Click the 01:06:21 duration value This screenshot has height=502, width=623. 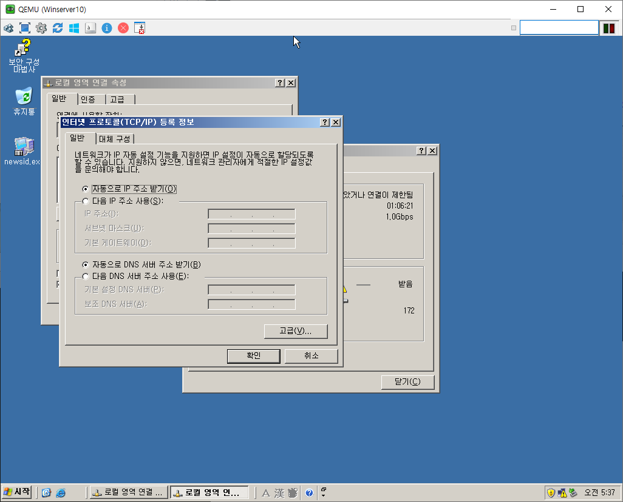pyautogui.click(x=400, y=206)
